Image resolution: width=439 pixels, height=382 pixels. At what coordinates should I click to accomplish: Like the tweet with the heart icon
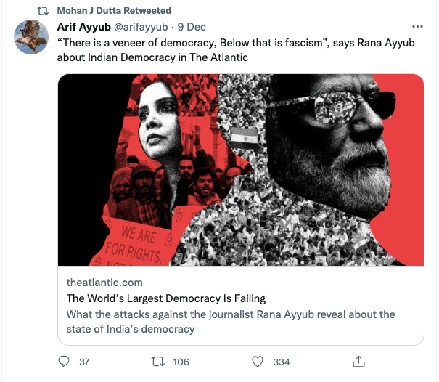coord(257,362)
